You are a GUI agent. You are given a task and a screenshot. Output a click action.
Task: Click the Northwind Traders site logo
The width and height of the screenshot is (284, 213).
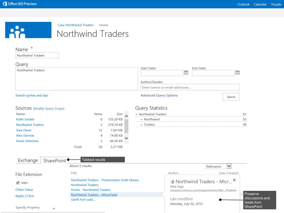(28, 30)
